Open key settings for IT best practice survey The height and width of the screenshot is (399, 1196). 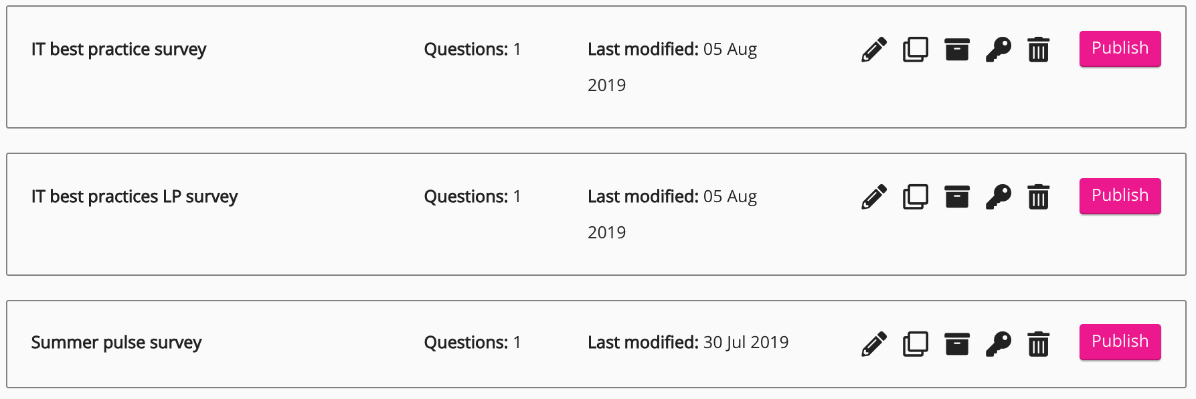click(x=998, y=50)
